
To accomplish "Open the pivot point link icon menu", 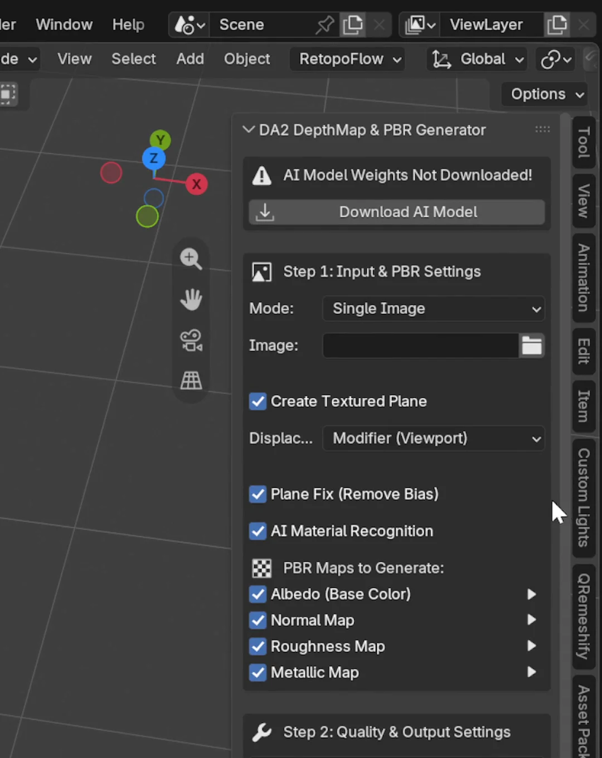I will 556,59.
